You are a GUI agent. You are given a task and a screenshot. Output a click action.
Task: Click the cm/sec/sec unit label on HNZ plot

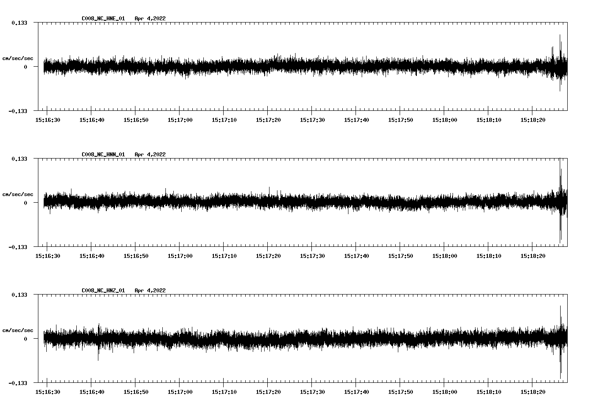pyautogui.click(x=18, y=330)
